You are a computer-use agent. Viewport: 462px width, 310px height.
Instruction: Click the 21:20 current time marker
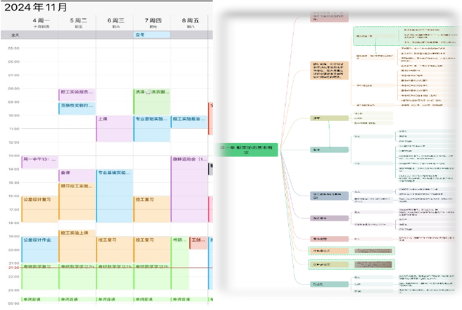(x=13, y=268)
